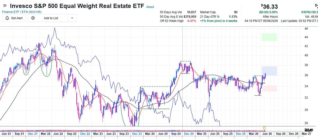Expand the Add to List dropdown arrow
Screen dimensions: 318x139
pos(72,18)
